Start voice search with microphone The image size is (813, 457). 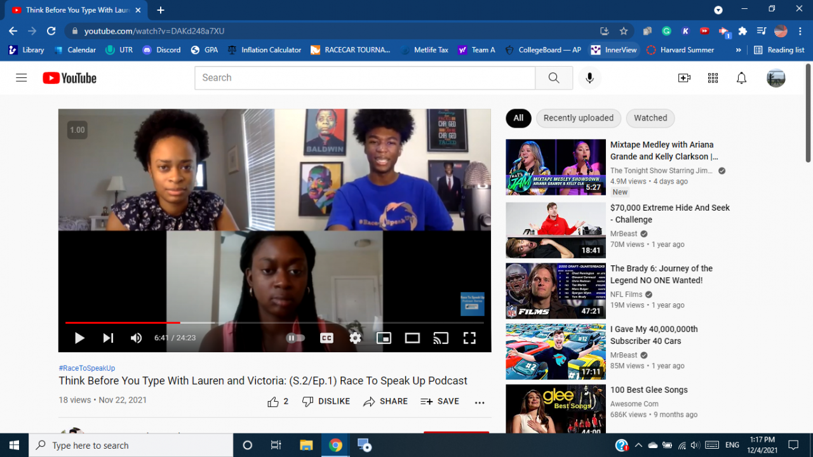pos(590,78)
